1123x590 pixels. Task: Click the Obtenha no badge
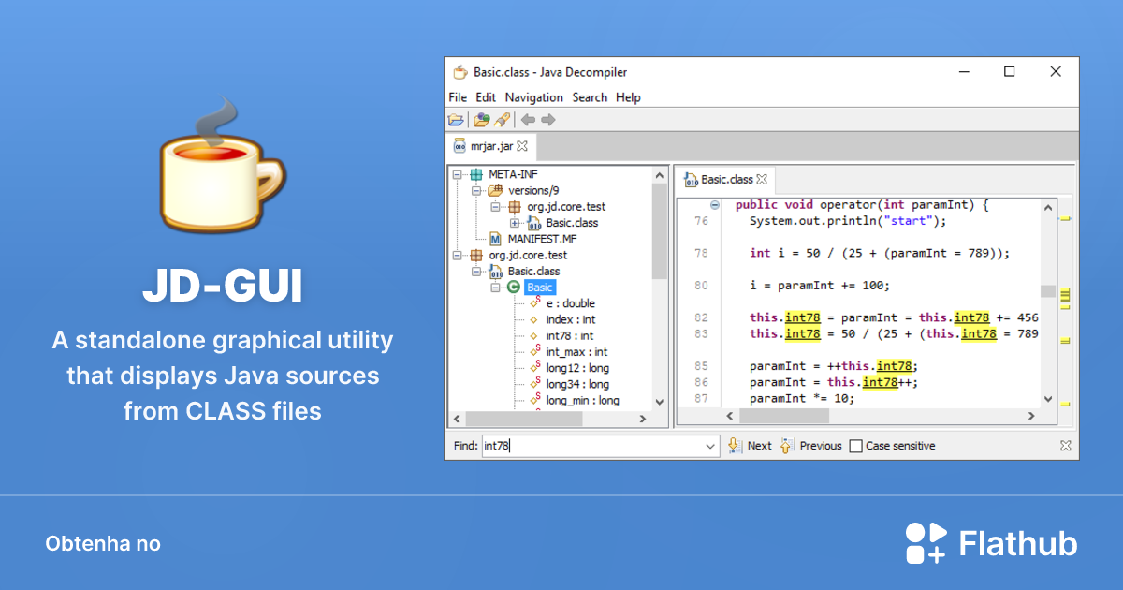[x=103, y=543]
